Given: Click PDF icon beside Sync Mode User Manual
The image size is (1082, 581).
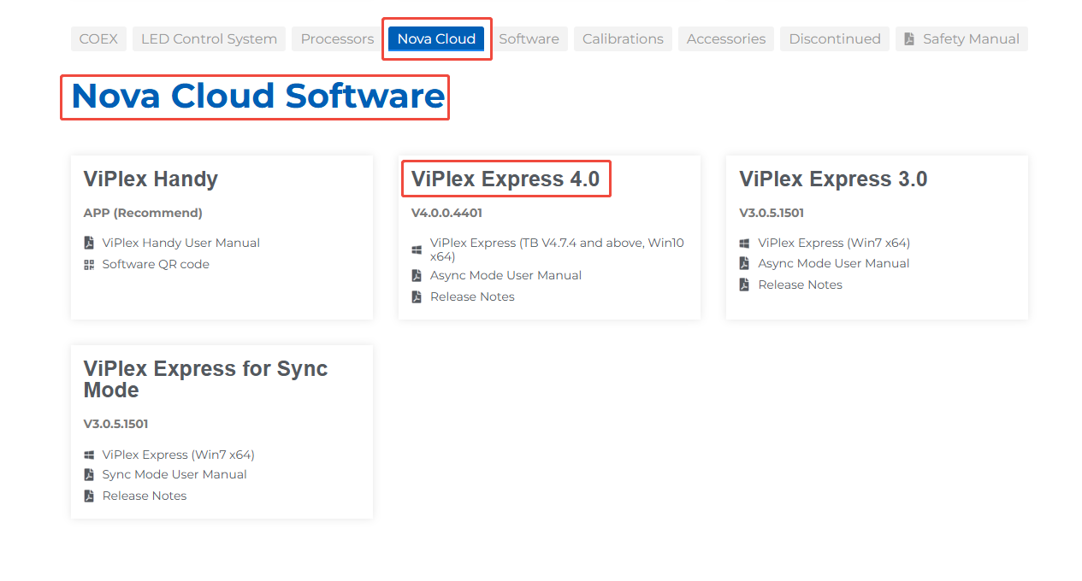Looking at the screenshot, I should [x=89, y=474].
